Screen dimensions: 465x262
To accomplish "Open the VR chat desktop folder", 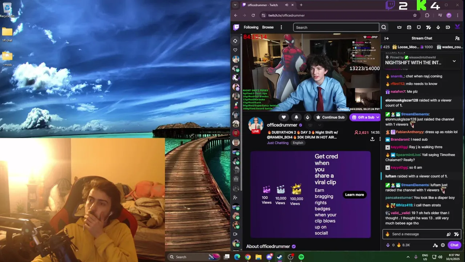I will point(7,35).
